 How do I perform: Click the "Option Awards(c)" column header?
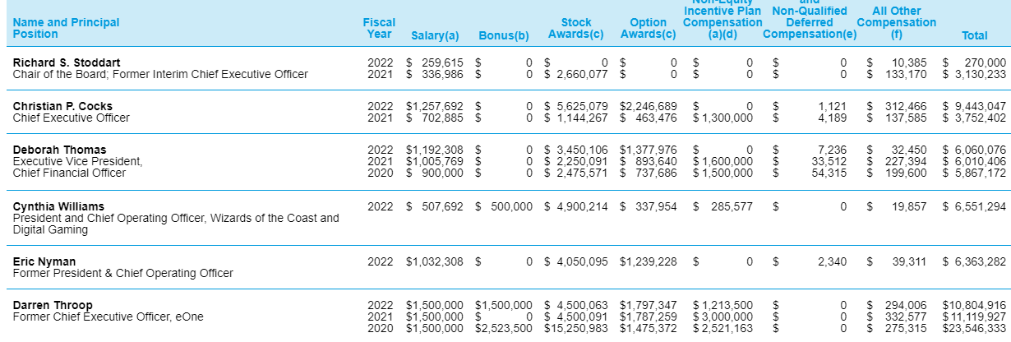(648, 28)
